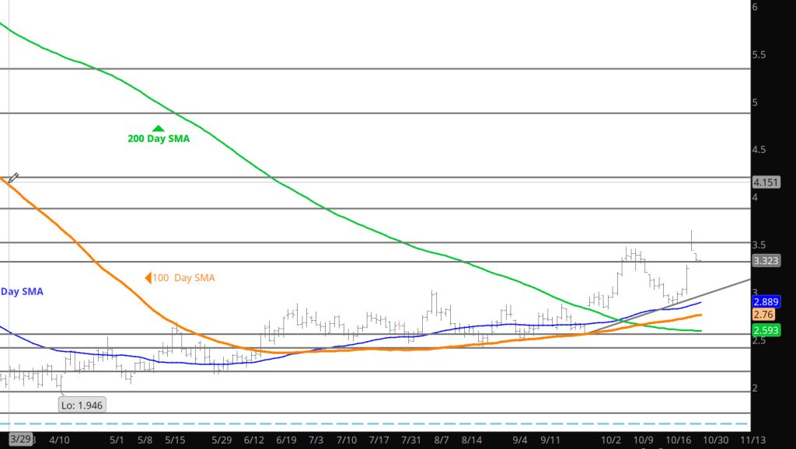Screen dimensions: 796x449
Task: Select the green 2.593 moving average value tag
Action: [766, 330]
